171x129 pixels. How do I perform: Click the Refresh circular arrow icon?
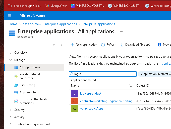(x=103, y=45)
